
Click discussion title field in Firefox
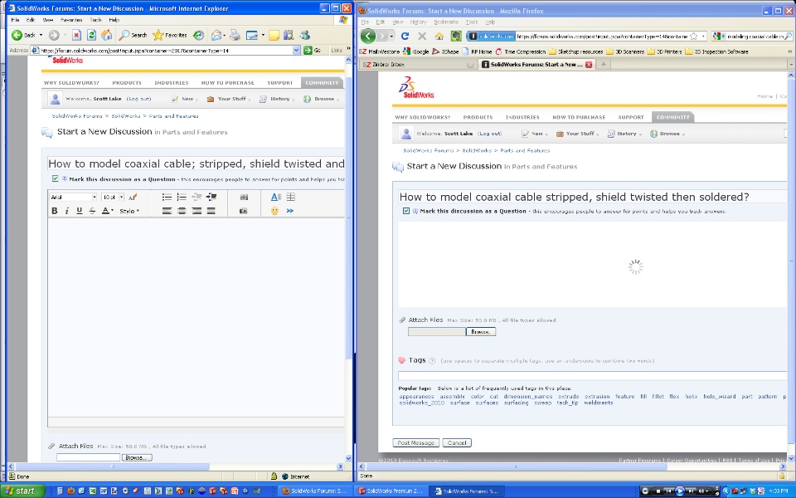click(592, 197)
